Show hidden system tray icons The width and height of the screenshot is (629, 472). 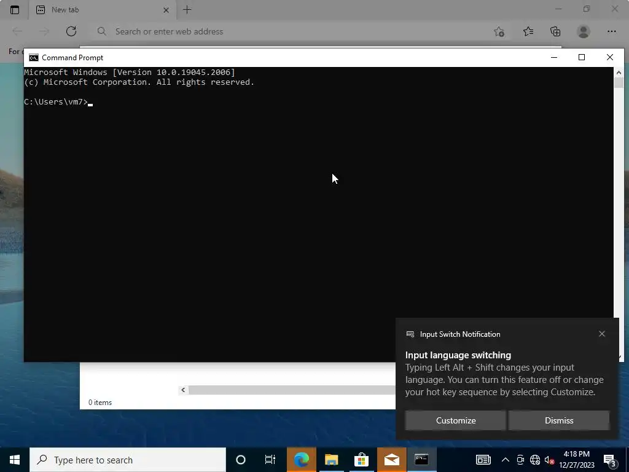click(506, 460)
